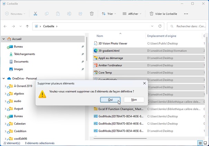Open the Afficher view dropdown
209x146 pixels.
(x=131, y=14)
